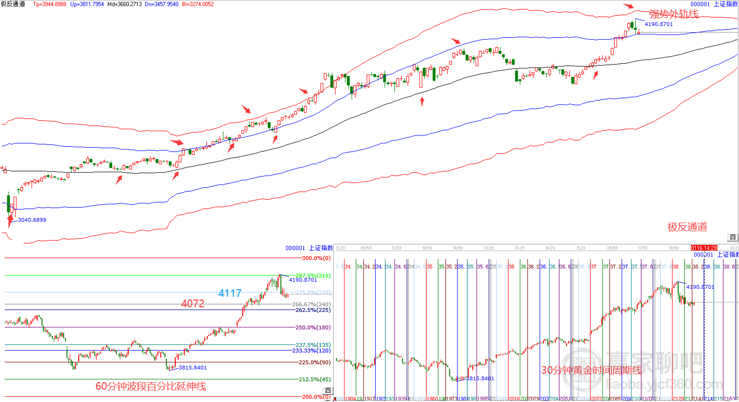Click the 14:59 label on the time axis

458,248
